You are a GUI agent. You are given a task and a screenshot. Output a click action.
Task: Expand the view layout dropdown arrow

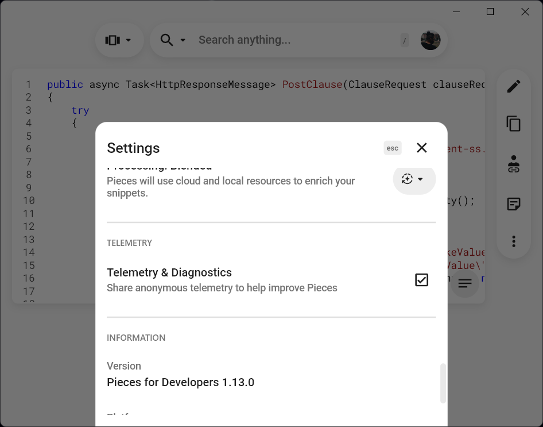pos(129,40)
